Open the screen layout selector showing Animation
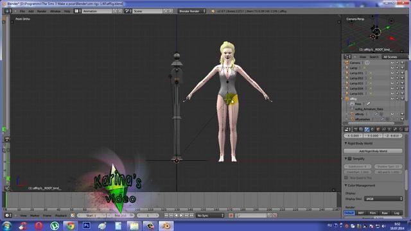 tap(97, 12)
